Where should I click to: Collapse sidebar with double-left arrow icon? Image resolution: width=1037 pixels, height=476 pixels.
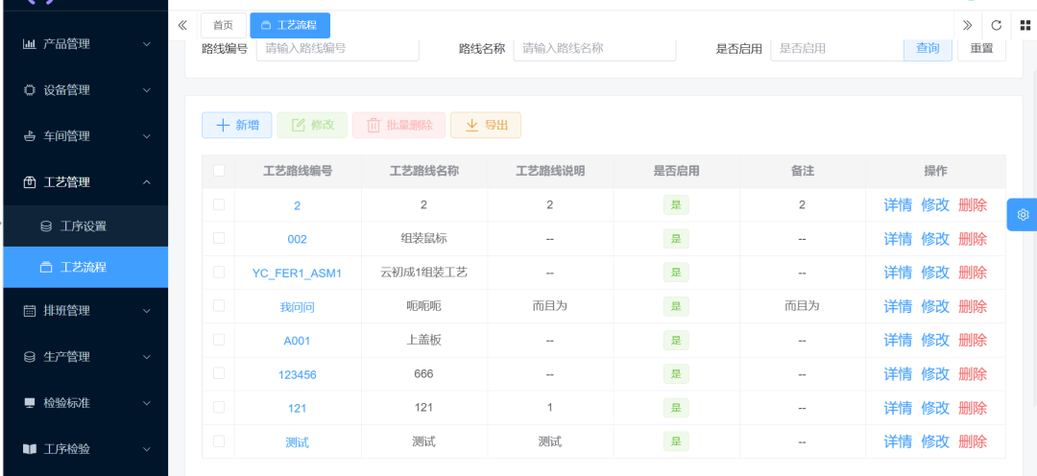click(182, 25)
